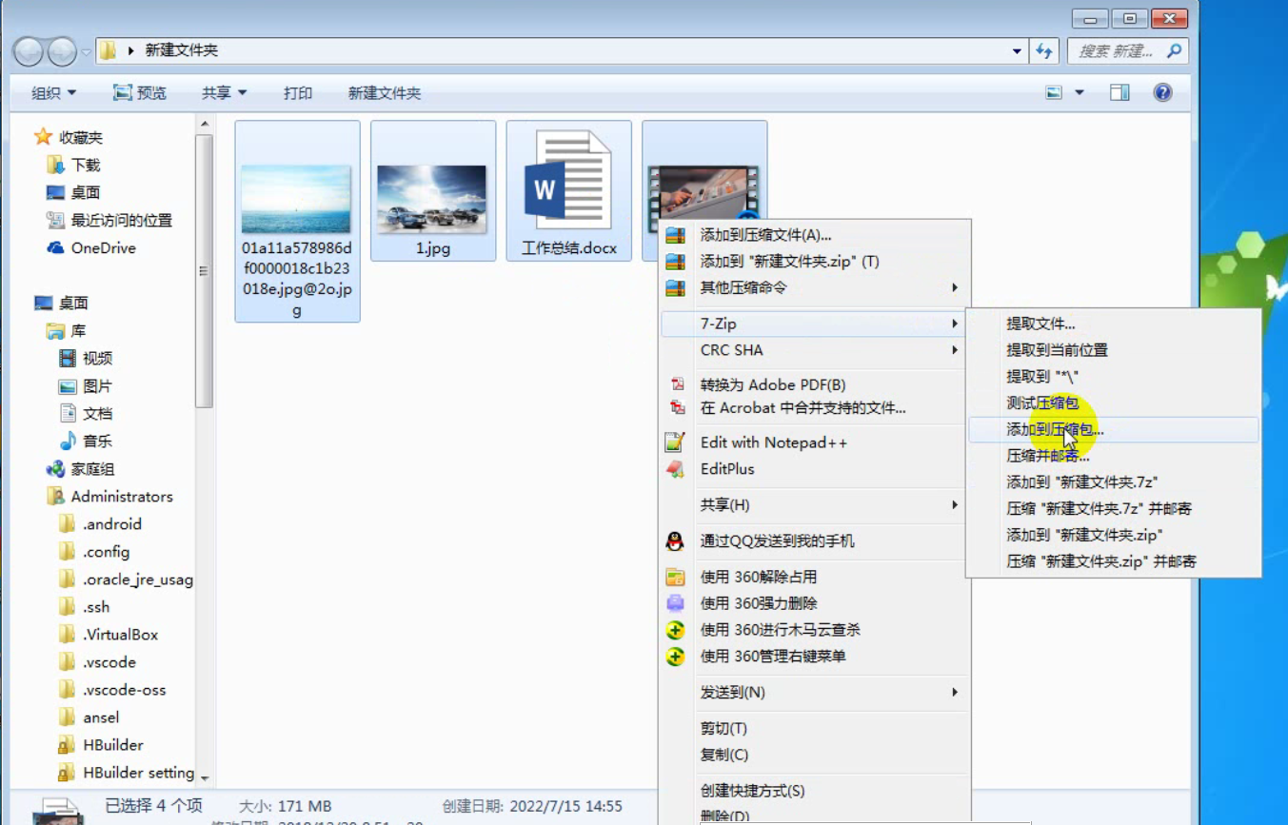The image size is (1288, 825).
Task: Select the 收藏夹 star icon
Action: [x=43, y=137]
